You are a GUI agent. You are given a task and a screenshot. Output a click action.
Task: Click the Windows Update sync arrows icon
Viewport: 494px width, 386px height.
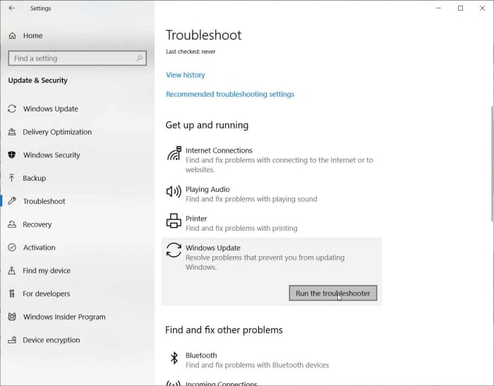[174, 251]
